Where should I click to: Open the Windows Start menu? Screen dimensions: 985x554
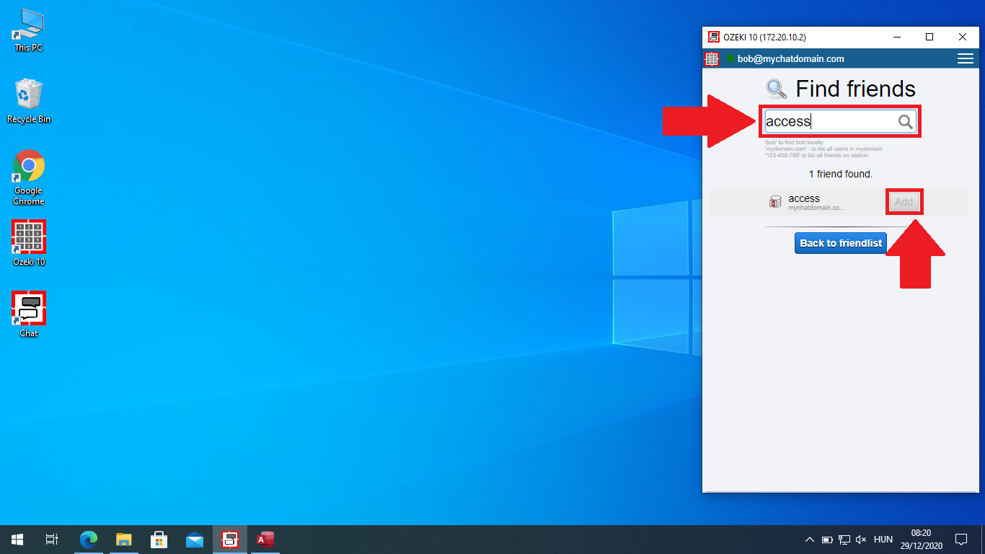pyautogui.click(x=17, y=540)
